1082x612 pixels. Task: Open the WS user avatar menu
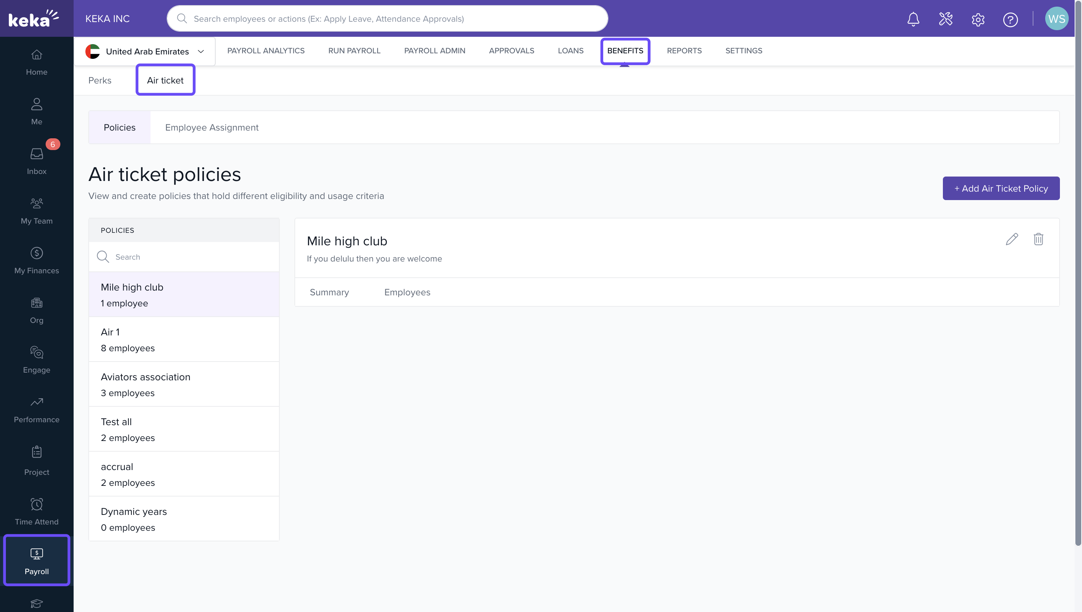pyautogui.click(x=1056, y=19)
